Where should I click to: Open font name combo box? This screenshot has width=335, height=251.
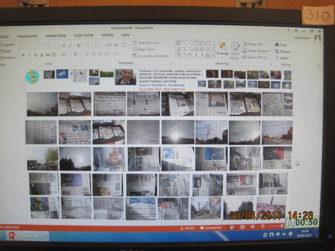pos(34,46)
